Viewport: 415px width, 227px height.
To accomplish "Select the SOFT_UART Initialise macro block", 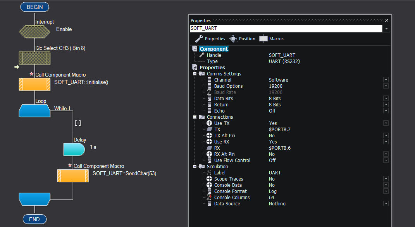I will click(x=34, y=84).
